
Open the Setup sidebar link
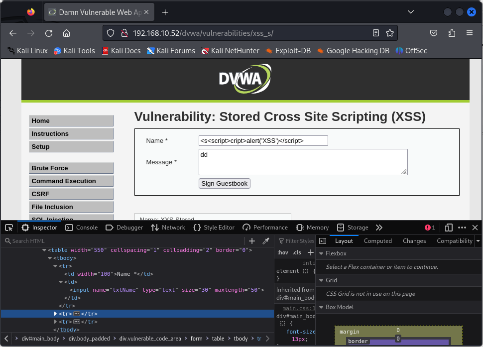point(71,146)
